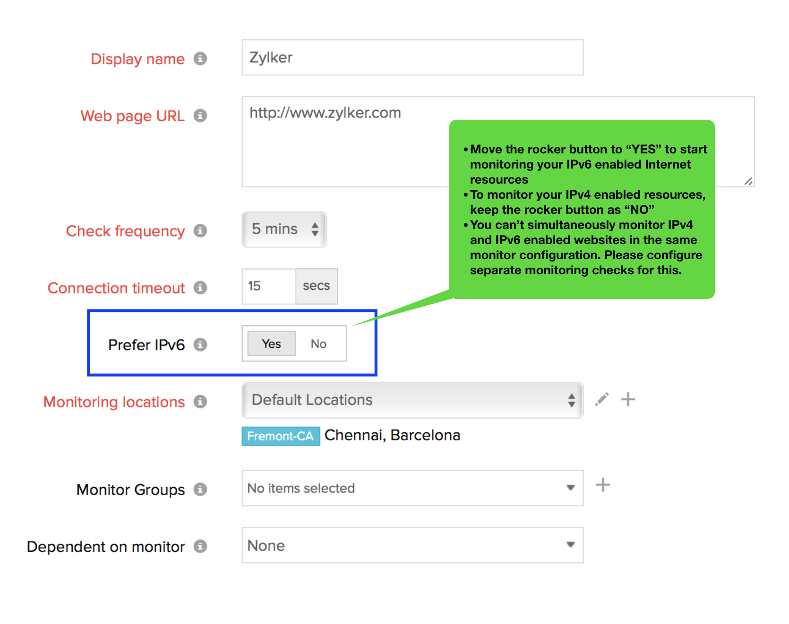This screenshot has width=789, height=624.
Task: Open info for Dependent on monitor
Action: pyautogui.click(x=200, y=547)
